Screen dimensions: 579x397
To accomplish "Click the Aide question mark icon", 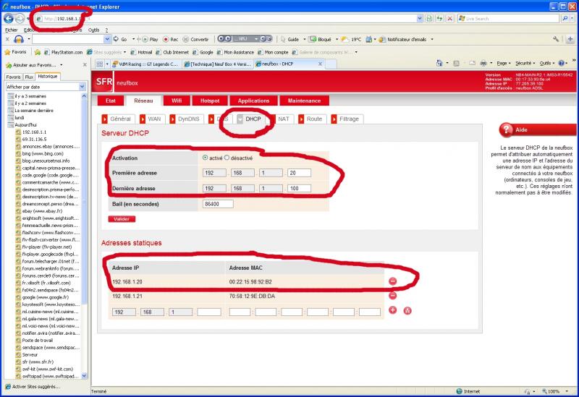I will pos(506,129).
